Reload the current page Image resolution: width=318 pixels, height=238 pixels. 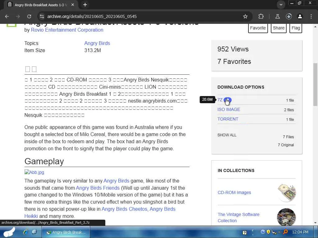pyautogui.click(x=29, y=16)
